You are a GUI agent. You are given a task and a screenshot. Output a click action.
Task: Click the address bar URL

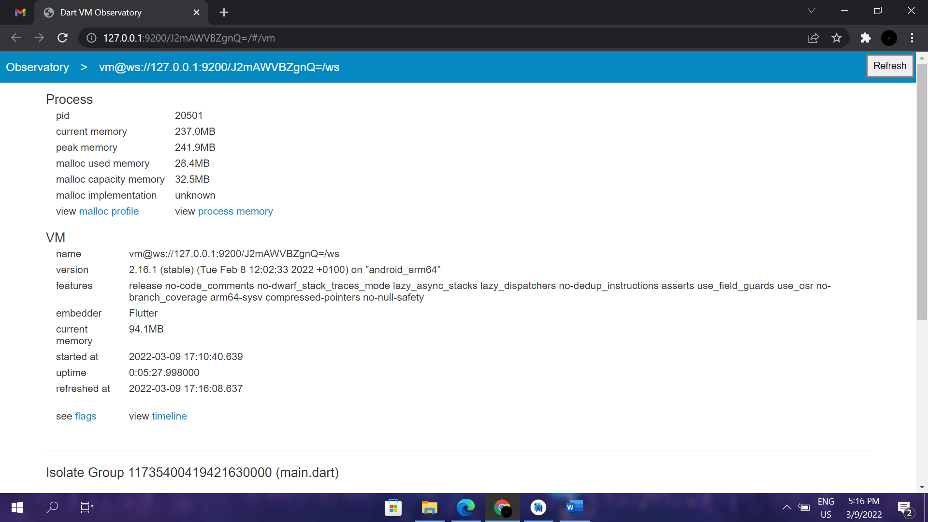coord(189,38)
